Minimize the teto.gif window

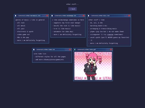[107, 50]
